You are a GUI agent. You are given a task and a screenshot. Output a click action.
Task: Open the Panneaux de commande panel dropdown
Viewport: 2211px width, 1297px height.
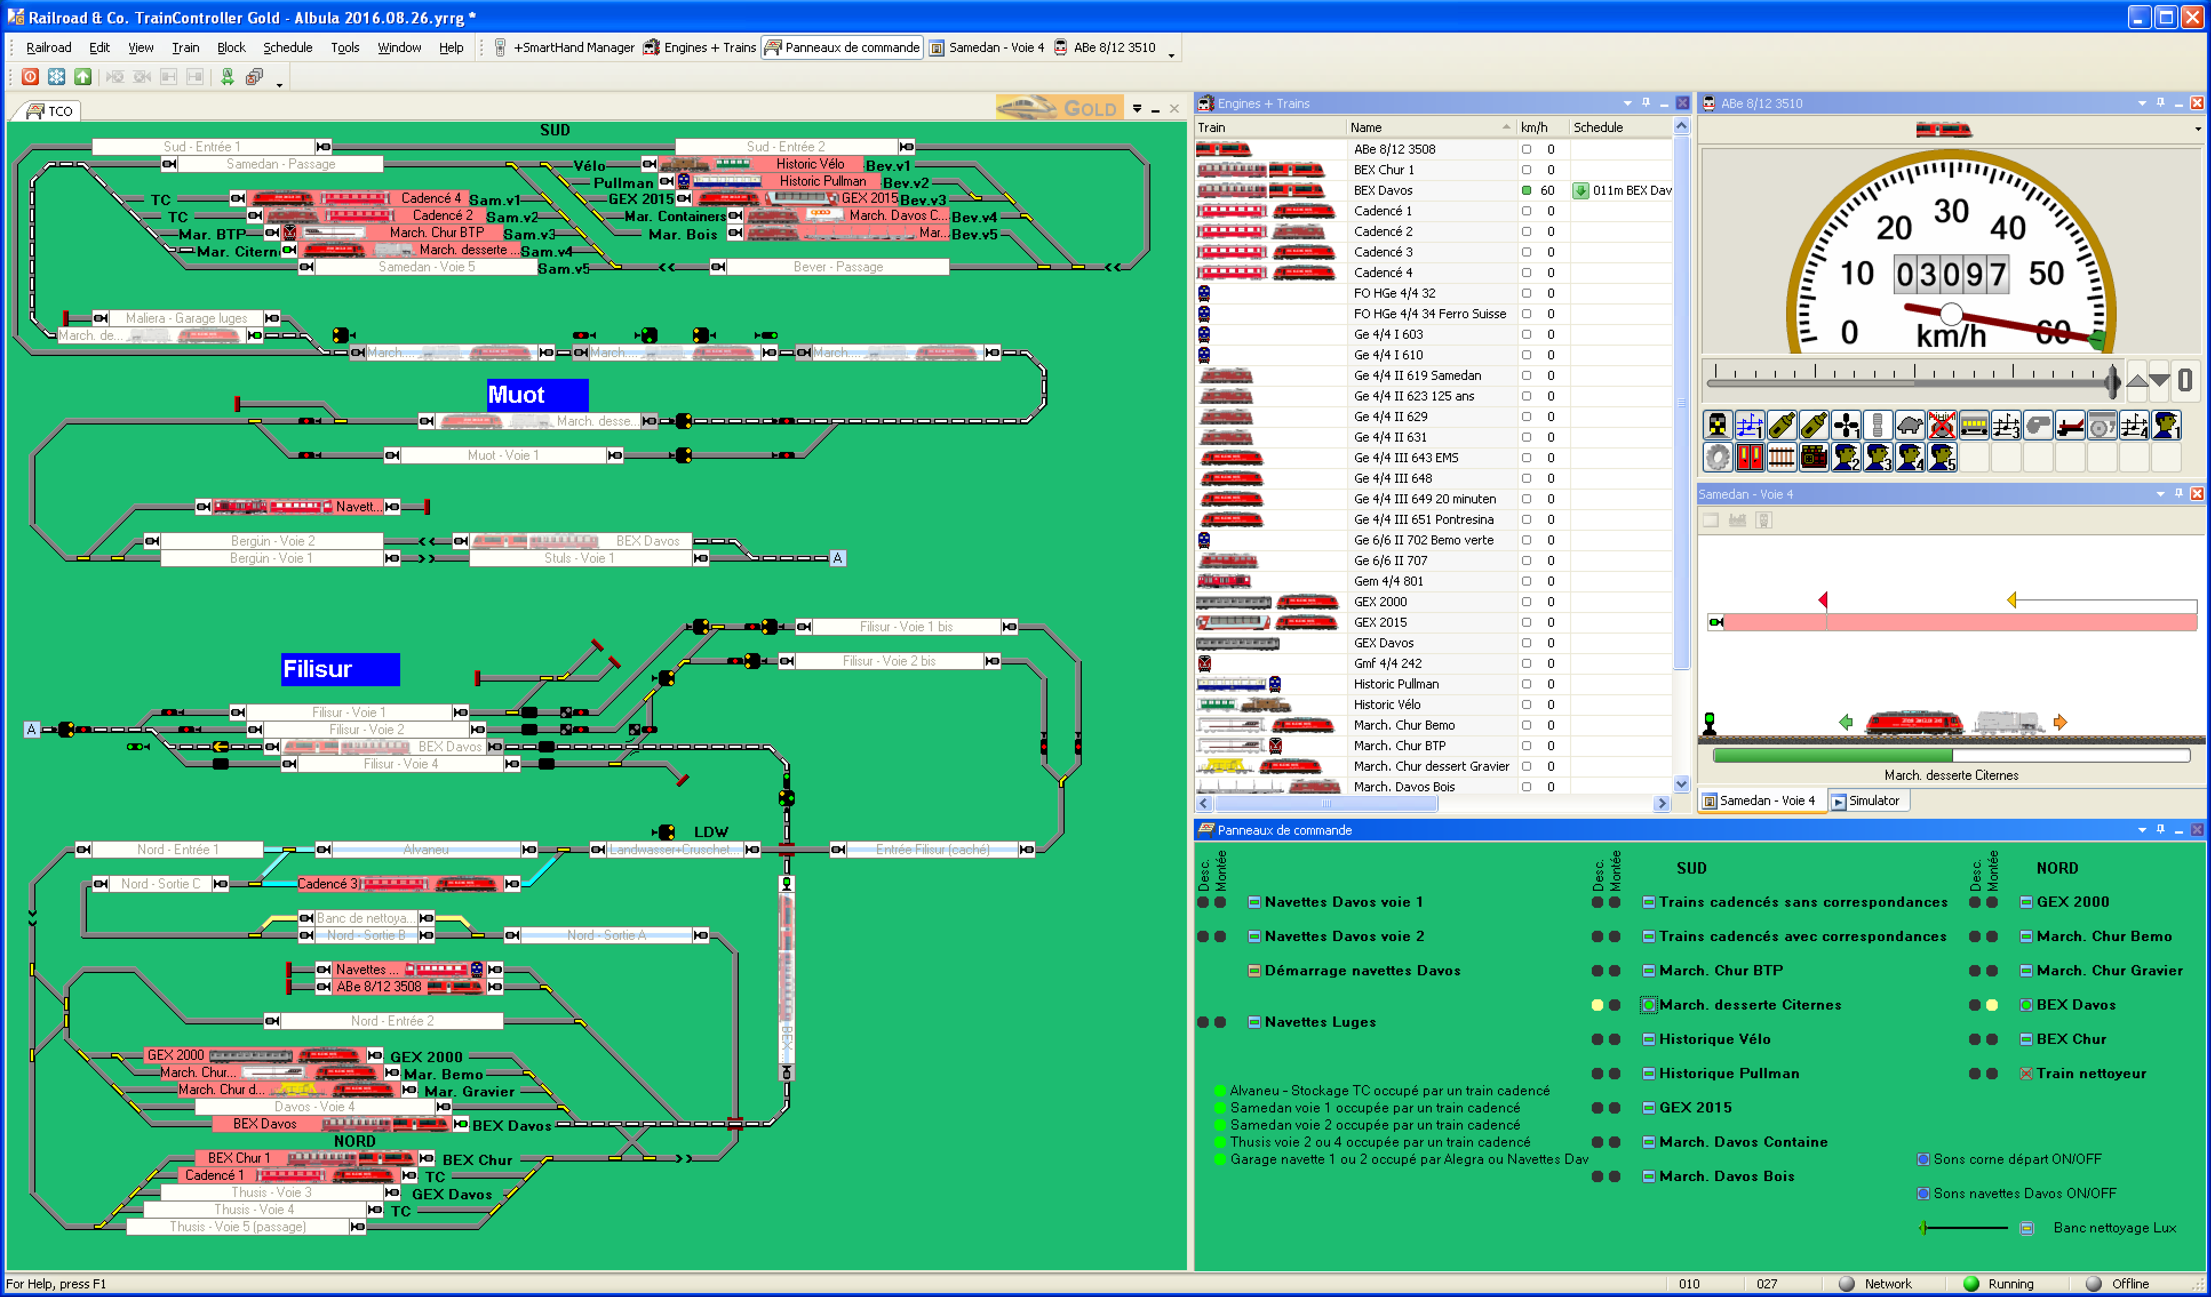[2142, 830]
